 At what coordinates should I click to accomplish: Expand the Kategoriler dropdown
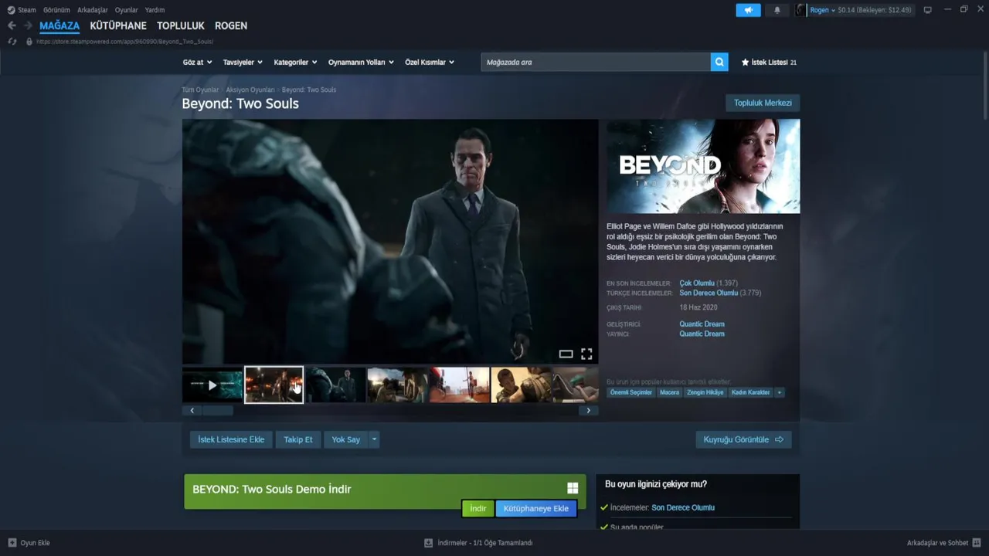295,62
